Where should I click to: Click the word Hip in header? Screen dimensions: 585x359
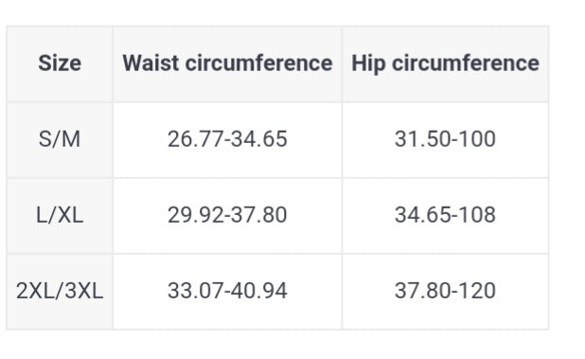coord(368,63)
